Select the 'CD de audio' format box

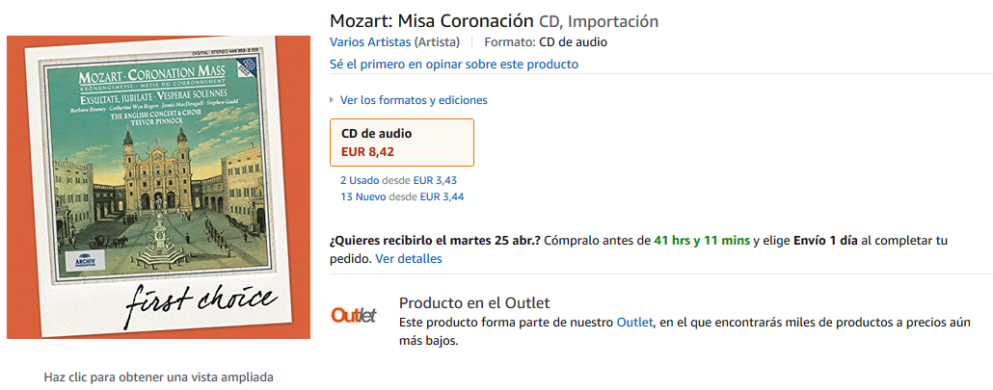(401, 143)
